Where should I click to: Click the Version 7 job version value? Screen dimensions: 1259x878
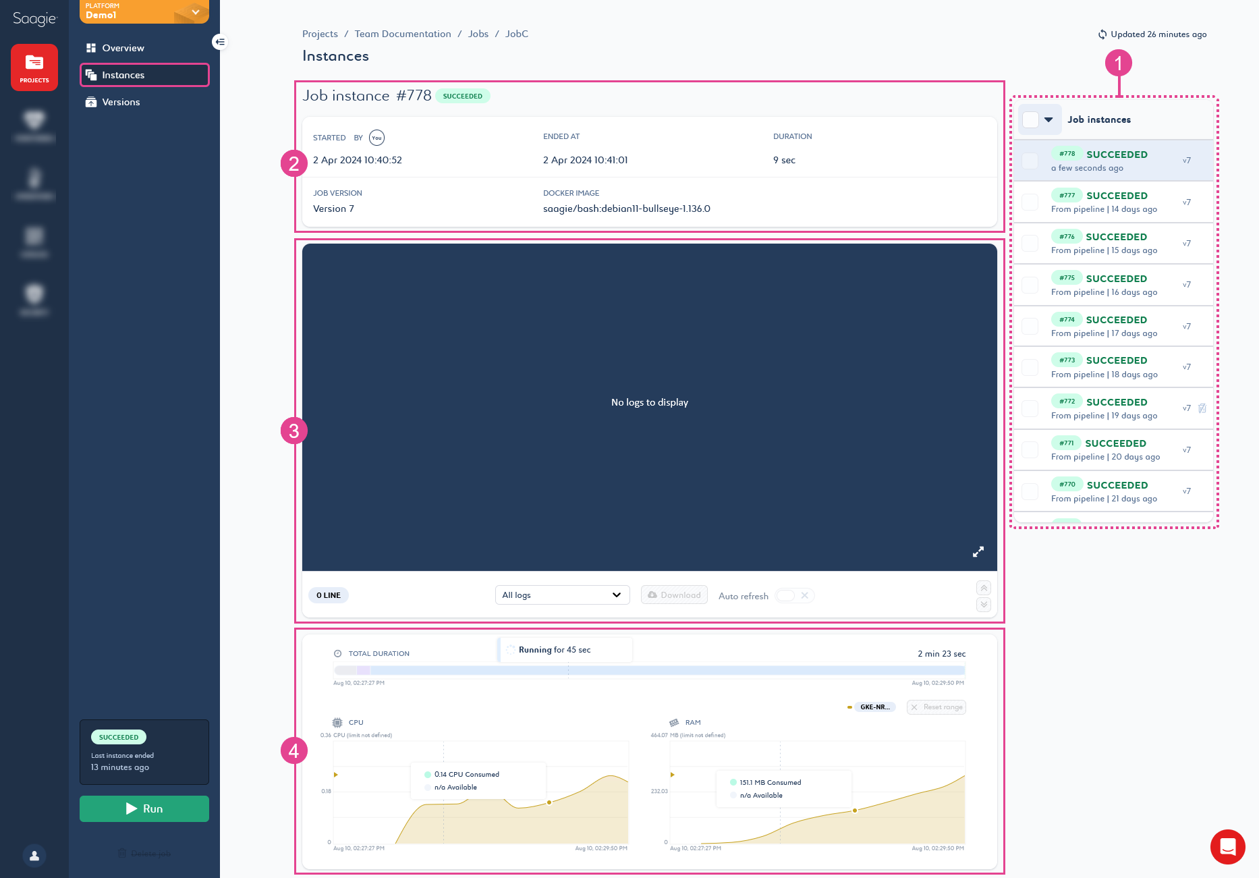click(x=333, y=209)
